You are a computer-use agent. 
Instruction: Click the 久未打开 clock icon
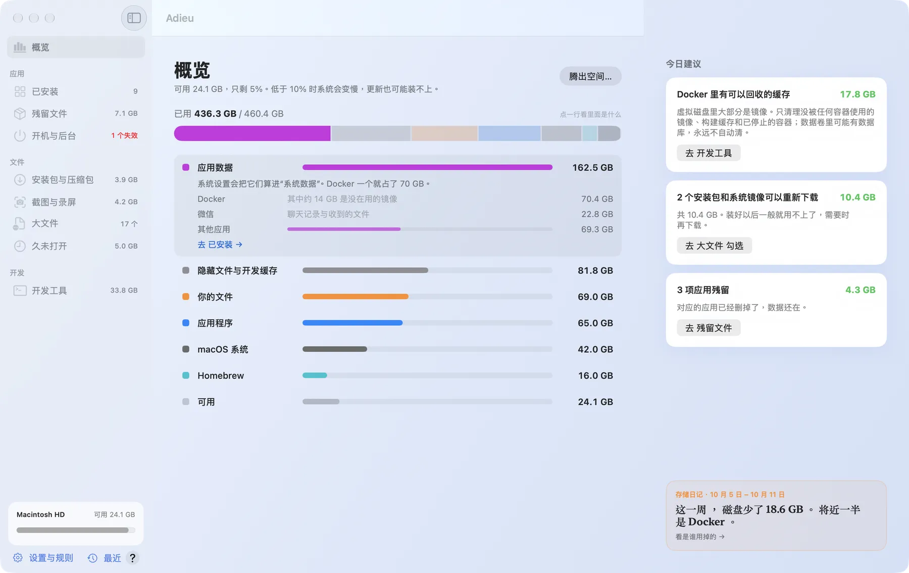(20, 246)
